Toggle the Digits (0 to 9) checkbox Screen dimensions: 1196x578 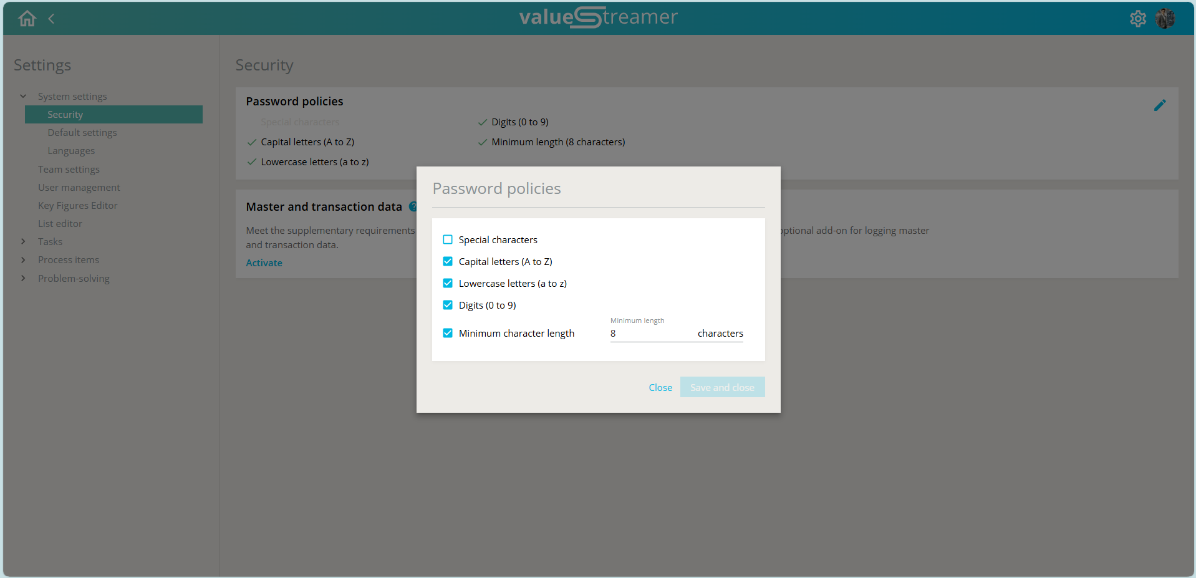[x=448, y=305]
